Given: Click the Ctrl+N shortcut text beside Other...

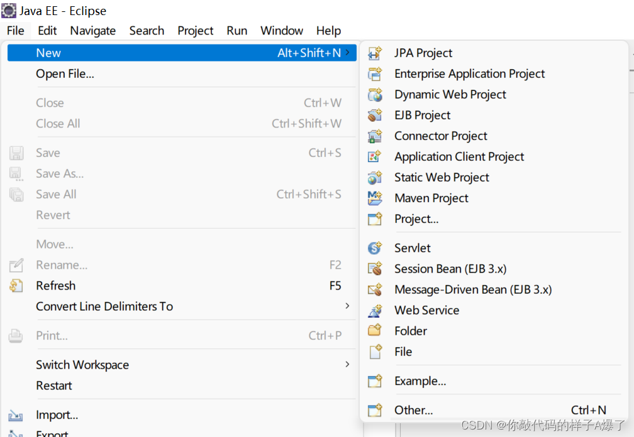Looking at the screenshot, I should [x=588, y=410].
